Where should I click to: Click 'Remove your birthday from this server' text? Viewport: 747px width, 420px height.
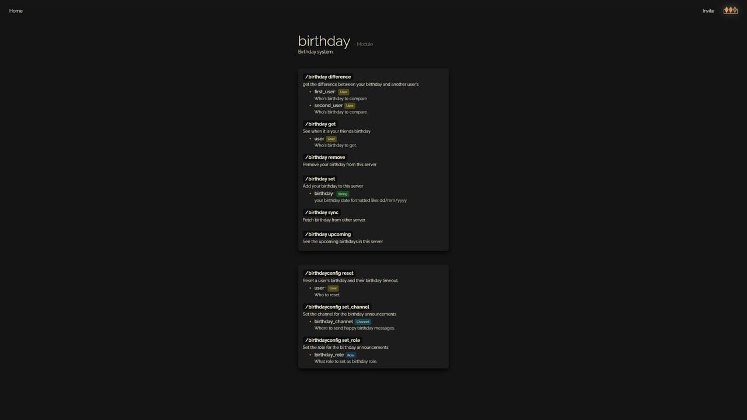pos(340,164)
